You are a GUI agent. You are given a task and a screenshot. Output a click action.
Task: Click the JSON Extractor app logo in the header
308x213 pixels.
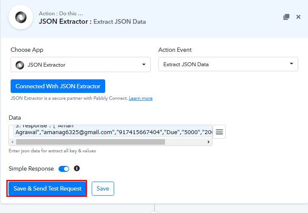[21, 17]
